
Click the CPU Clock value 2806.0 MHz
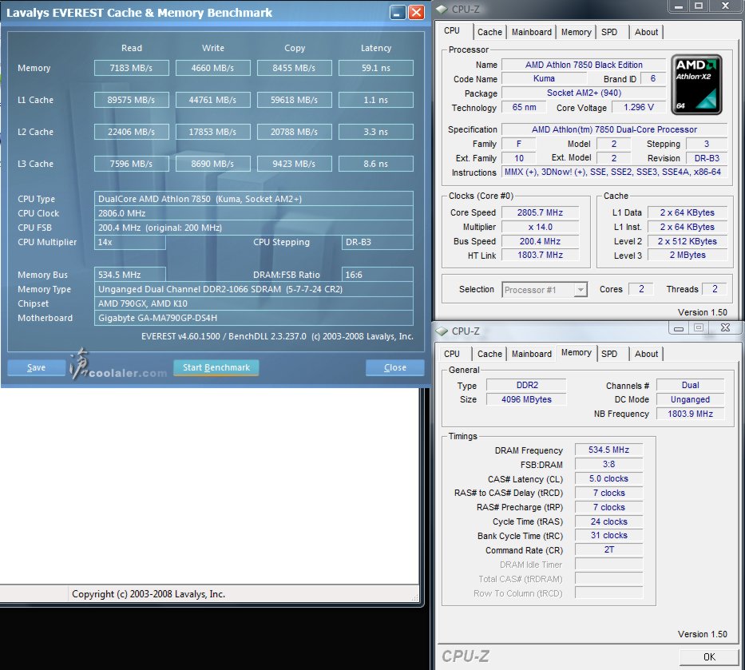coord(254,213)
